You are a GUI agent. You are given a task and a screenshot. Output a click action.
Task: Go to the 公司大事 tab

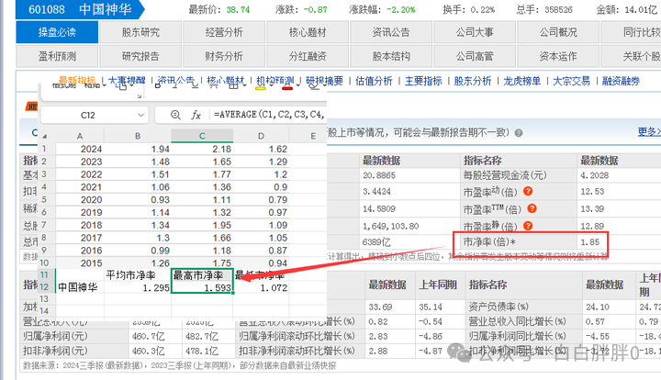tap(475, 32)
